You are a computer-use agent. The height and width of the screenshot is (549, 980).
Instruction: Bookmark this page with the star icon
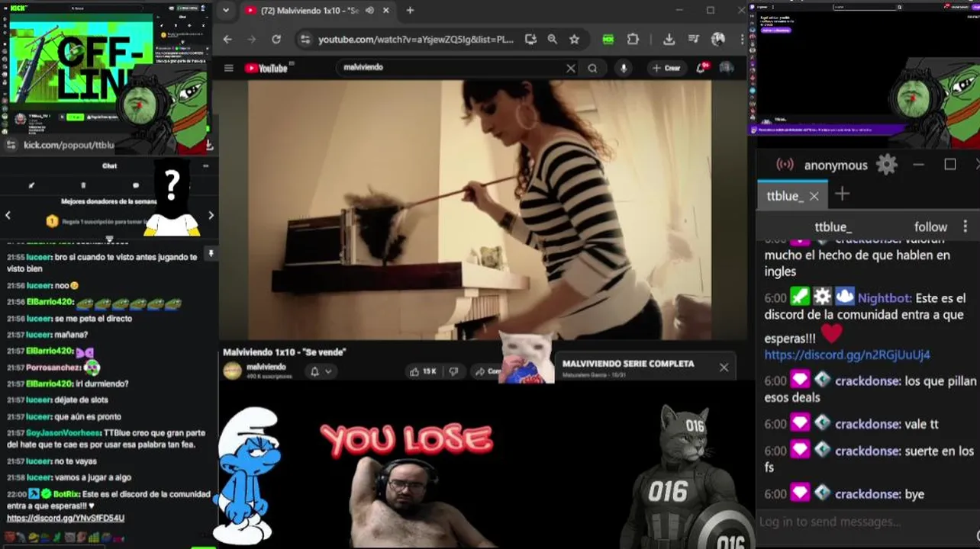click(x=574, y=40)
